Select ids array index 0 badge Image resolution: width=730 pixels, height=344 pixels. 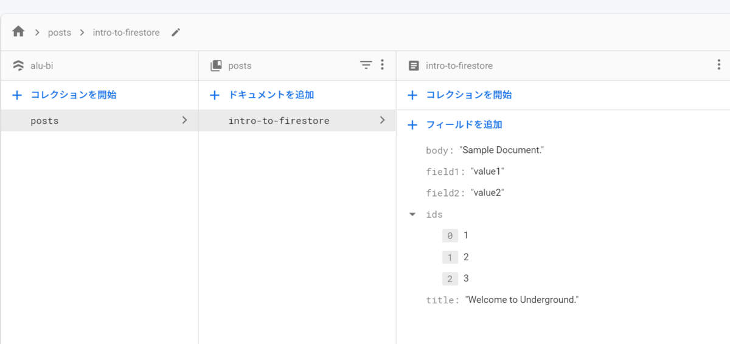pyautogui.click(x=450, y=235)
